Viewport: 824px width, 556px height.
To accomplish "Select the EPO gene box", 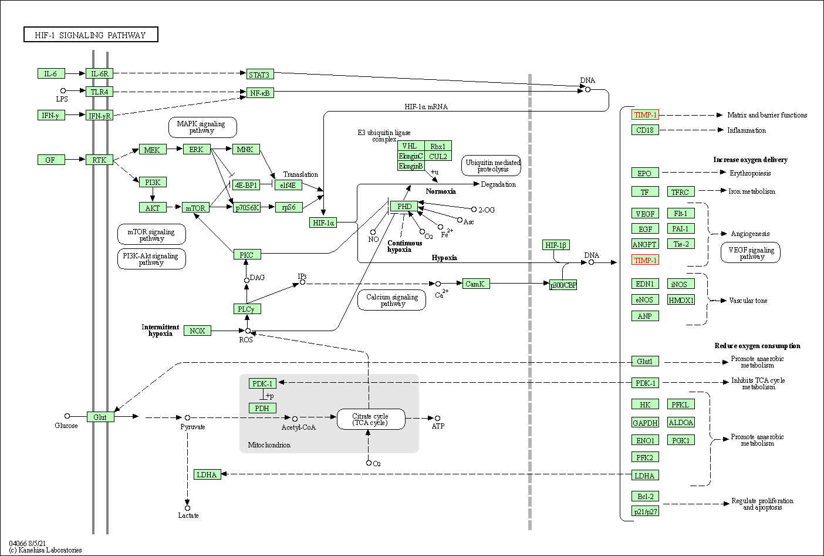I will [644, 173].
